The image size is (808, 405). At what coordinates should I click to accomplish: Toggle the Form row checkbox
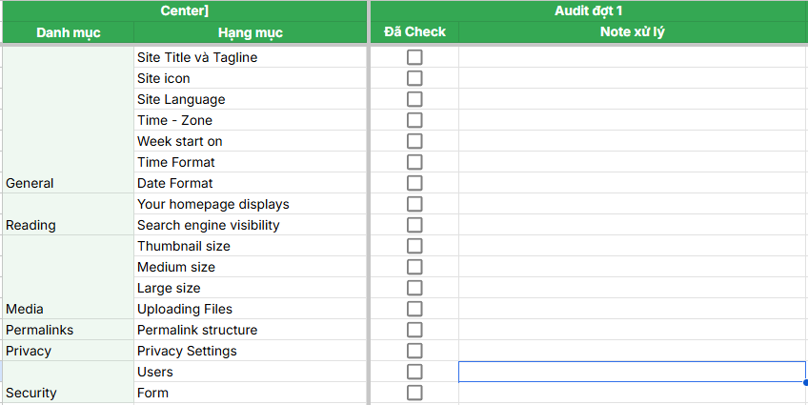pyautogui.click(x=414, y=393)
